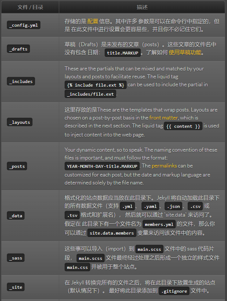
Task: Select the _sass directory name
Action: (x=16, y=258)
